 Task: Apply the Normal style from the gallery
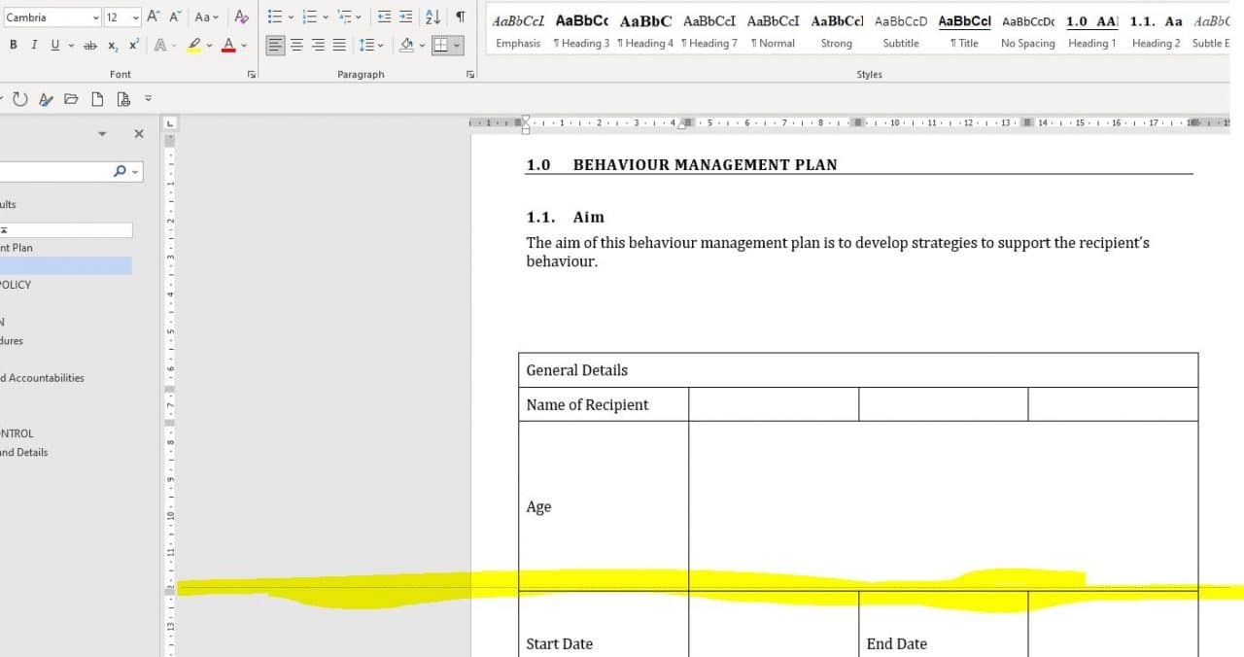(x=774, y=29)
